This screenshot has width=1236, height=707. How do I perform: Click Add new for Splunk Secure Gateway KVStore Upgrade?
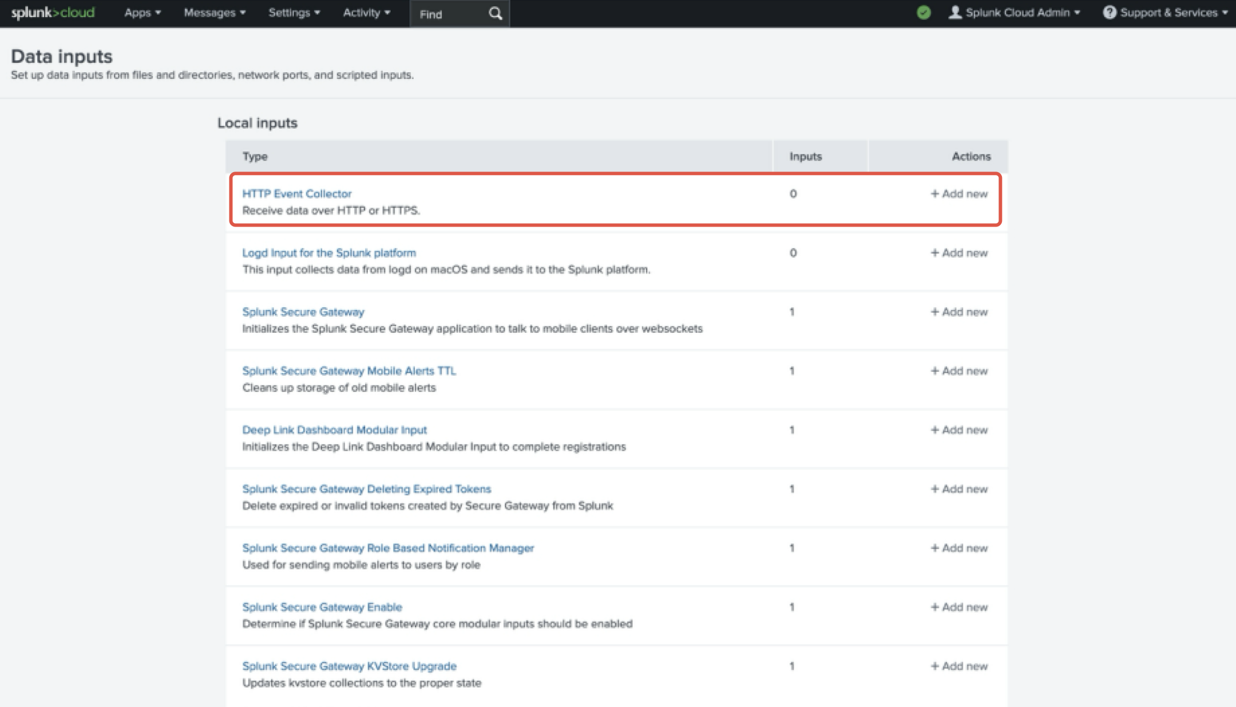pos(958,666)
